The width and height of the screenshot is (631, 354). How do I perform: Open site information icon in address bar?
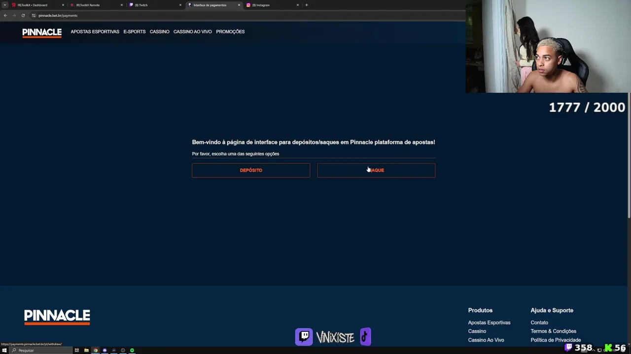tap(34, 15)
